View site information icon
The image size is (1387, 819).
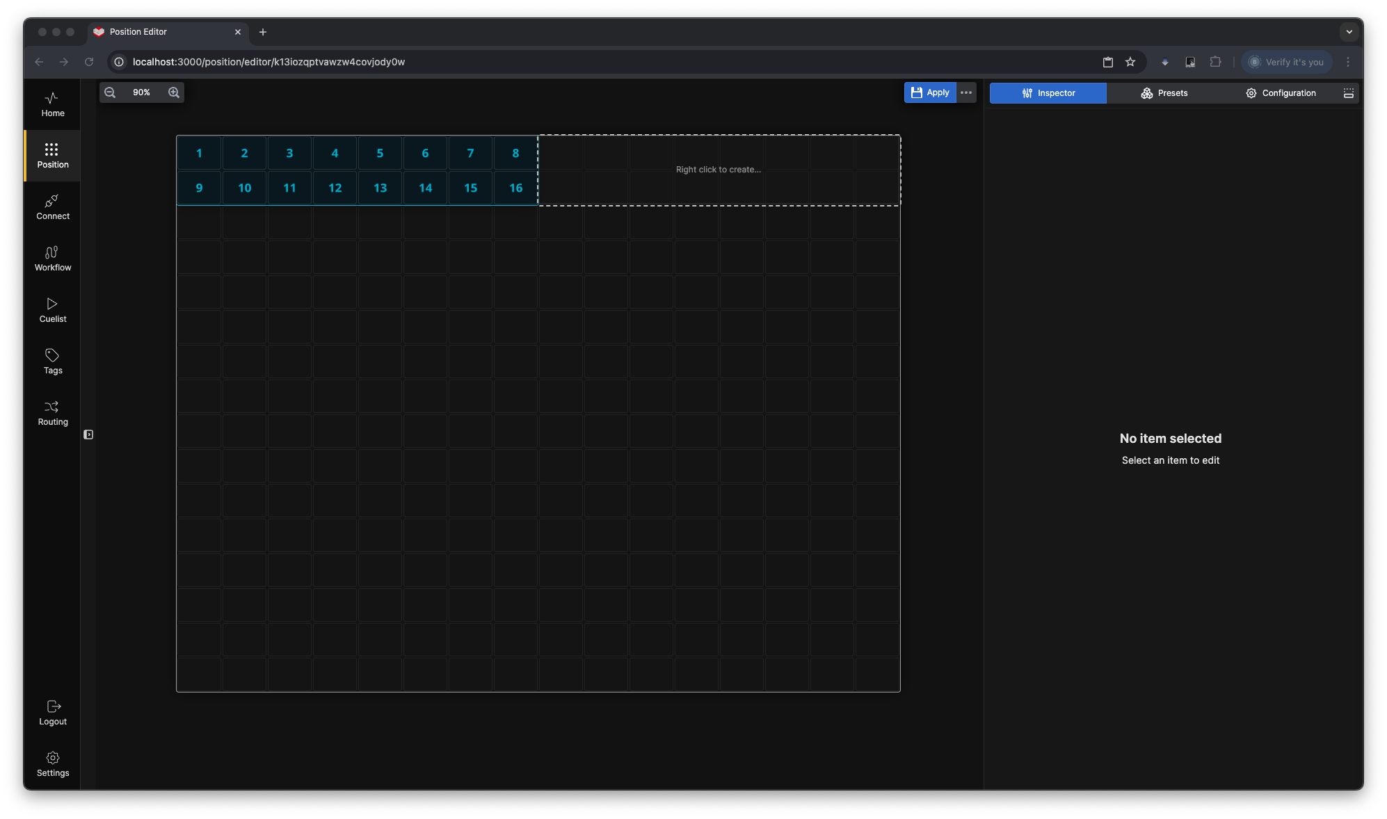pyautogui.click(x=119, y=62)
